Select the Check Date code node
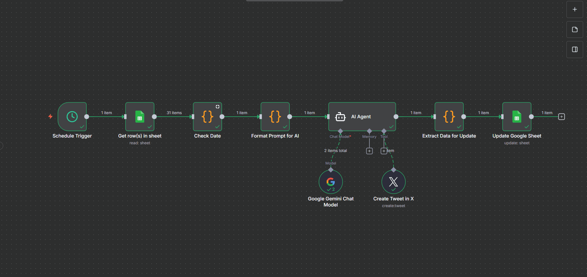 click(207, 117)
